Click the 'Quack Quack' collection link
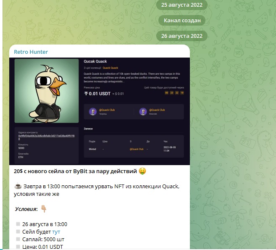This screenshot has height=250, width=276. [x=110, y=68]
